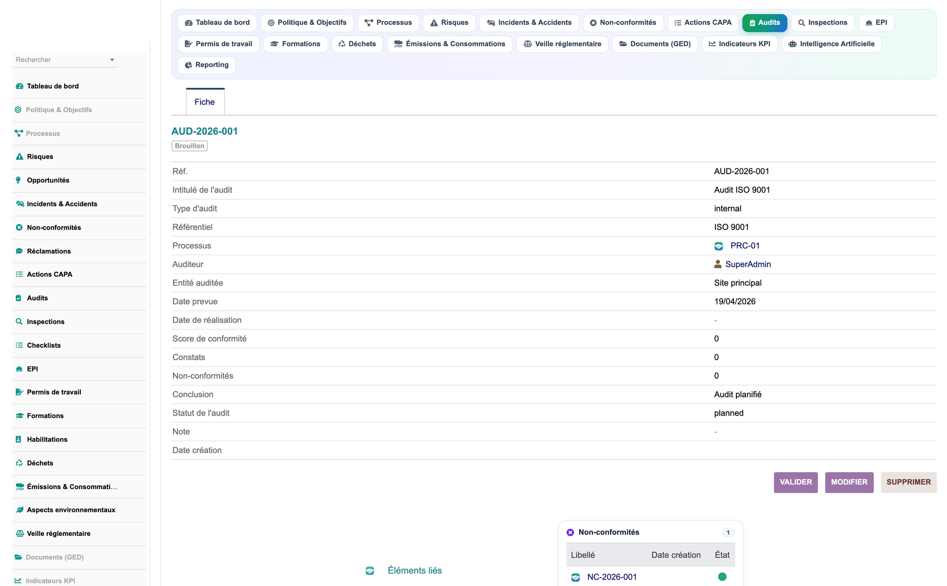Screen dimensions: 947x586
Task: Open the EPI top tab
Action: tap(876, 22)
